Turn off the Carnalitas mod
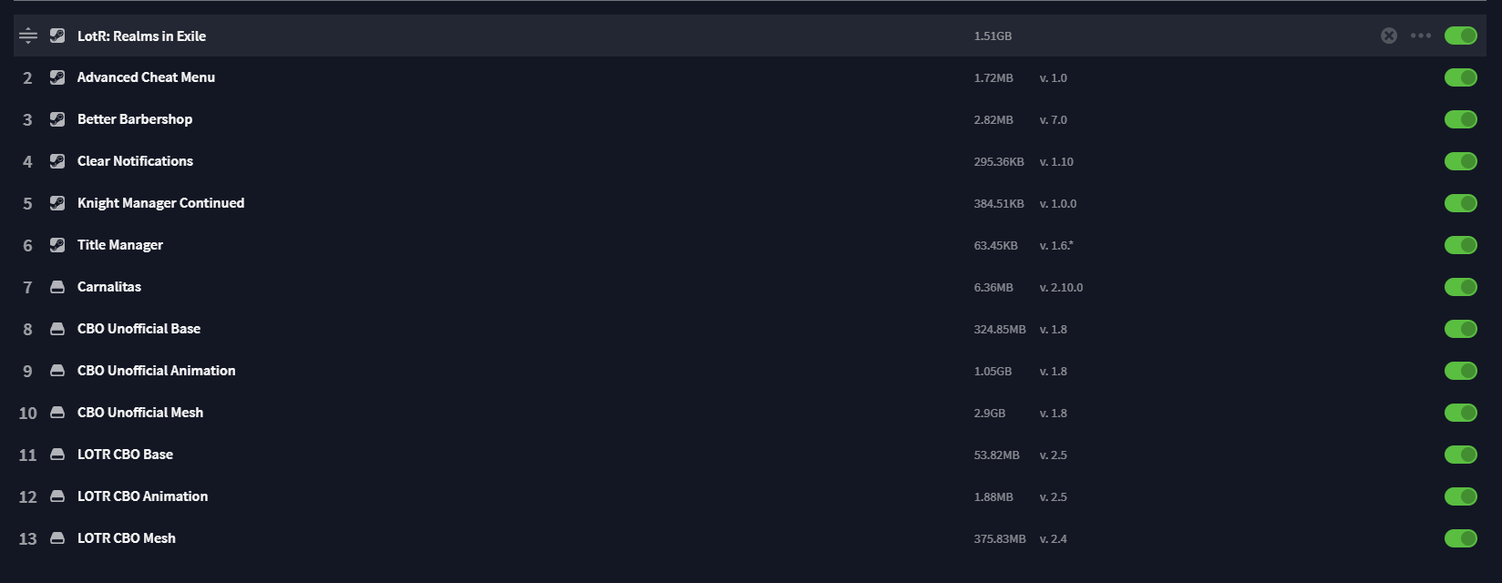Viewport: 1502px width, 583px height. click(1461, 287)
